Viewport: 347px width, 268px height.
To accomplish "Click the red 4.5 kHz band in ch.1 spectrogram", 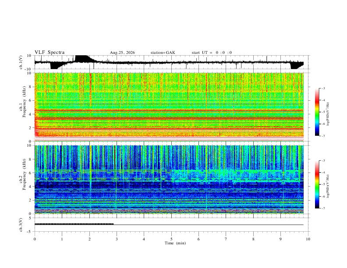I will coord(169,109).
